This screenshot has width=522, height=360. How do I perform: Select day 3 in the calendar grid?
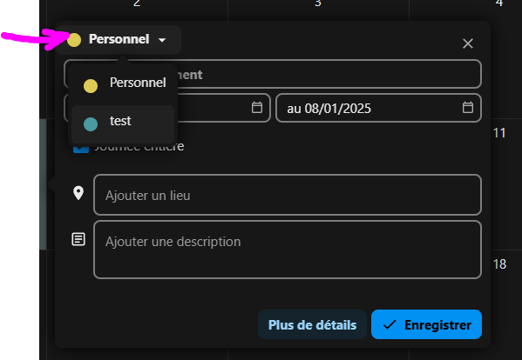tap(318, 3)
